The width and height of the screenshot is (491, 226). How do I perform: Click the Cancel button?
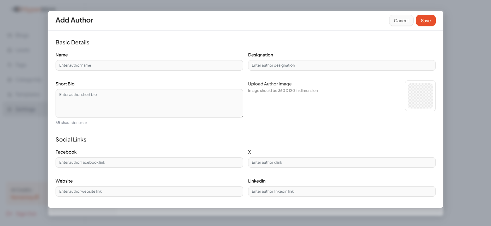click(401, 20)
